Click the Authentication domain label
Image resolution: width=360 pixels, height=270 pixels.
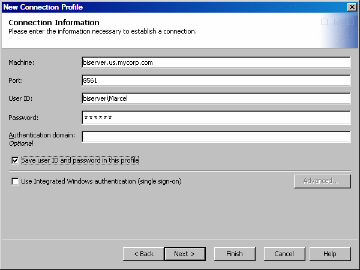tap(41, 135)
